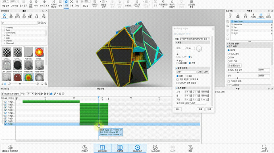Click the Screenshot icon at bottom right

point(264,149)
